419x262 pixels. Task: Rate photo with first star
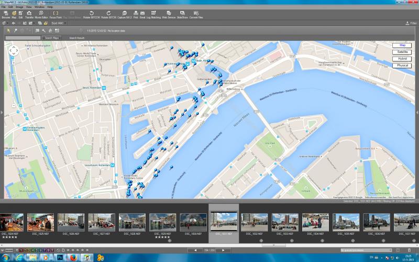68,250
